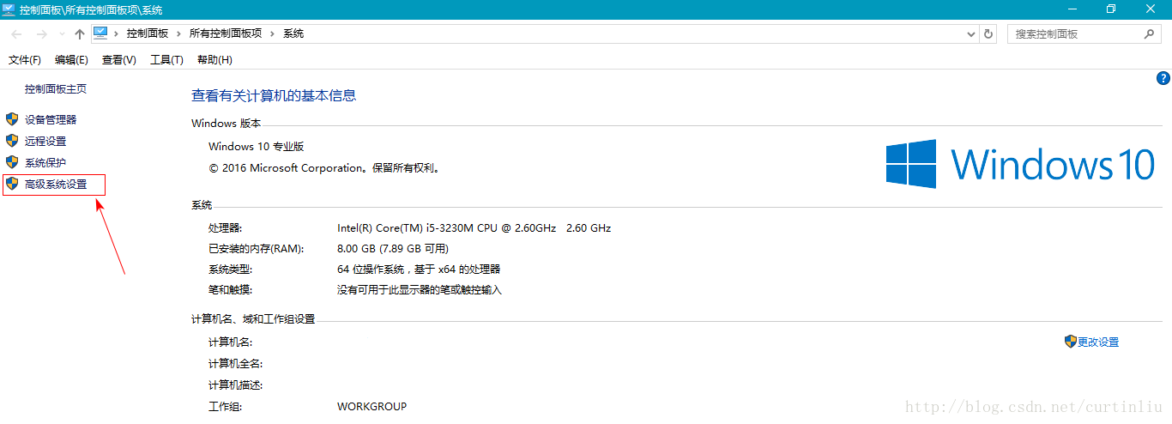Click the 'Windows 版本' section heading
Screen dimensions: 1172x424
click(227, 124)
